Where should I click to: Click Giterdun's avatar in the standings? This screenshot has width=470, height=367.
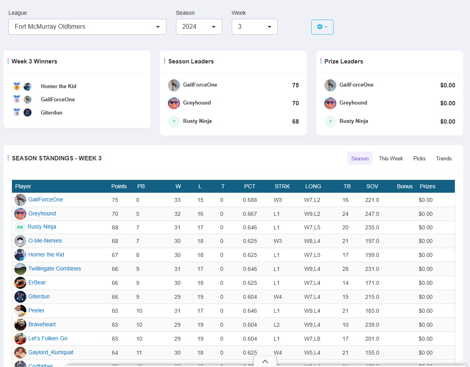(20, 296)
